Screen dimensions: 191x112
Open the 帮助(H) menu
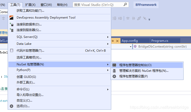click(x=62, y=5)
